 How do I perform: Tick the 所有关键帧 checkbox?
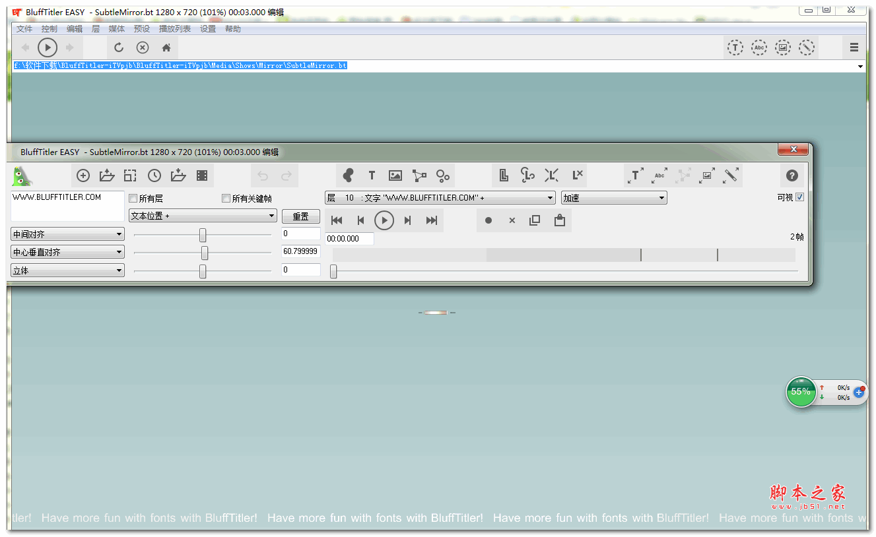[226, 199]
